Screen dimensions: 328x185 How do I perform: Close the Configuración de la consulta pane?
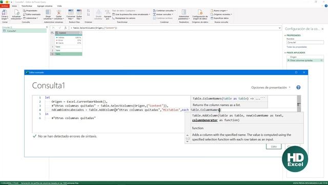pos(322,29)
